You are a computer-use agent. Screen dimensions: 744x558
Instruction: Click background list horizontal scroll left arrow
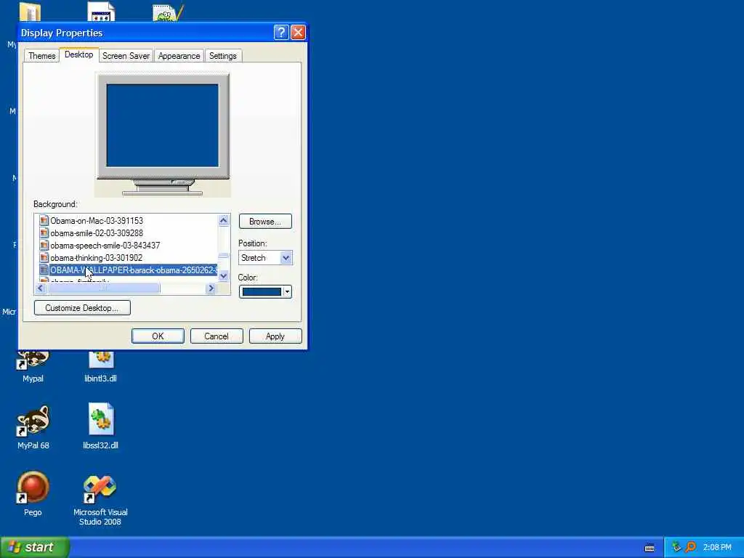pos(41,288)
